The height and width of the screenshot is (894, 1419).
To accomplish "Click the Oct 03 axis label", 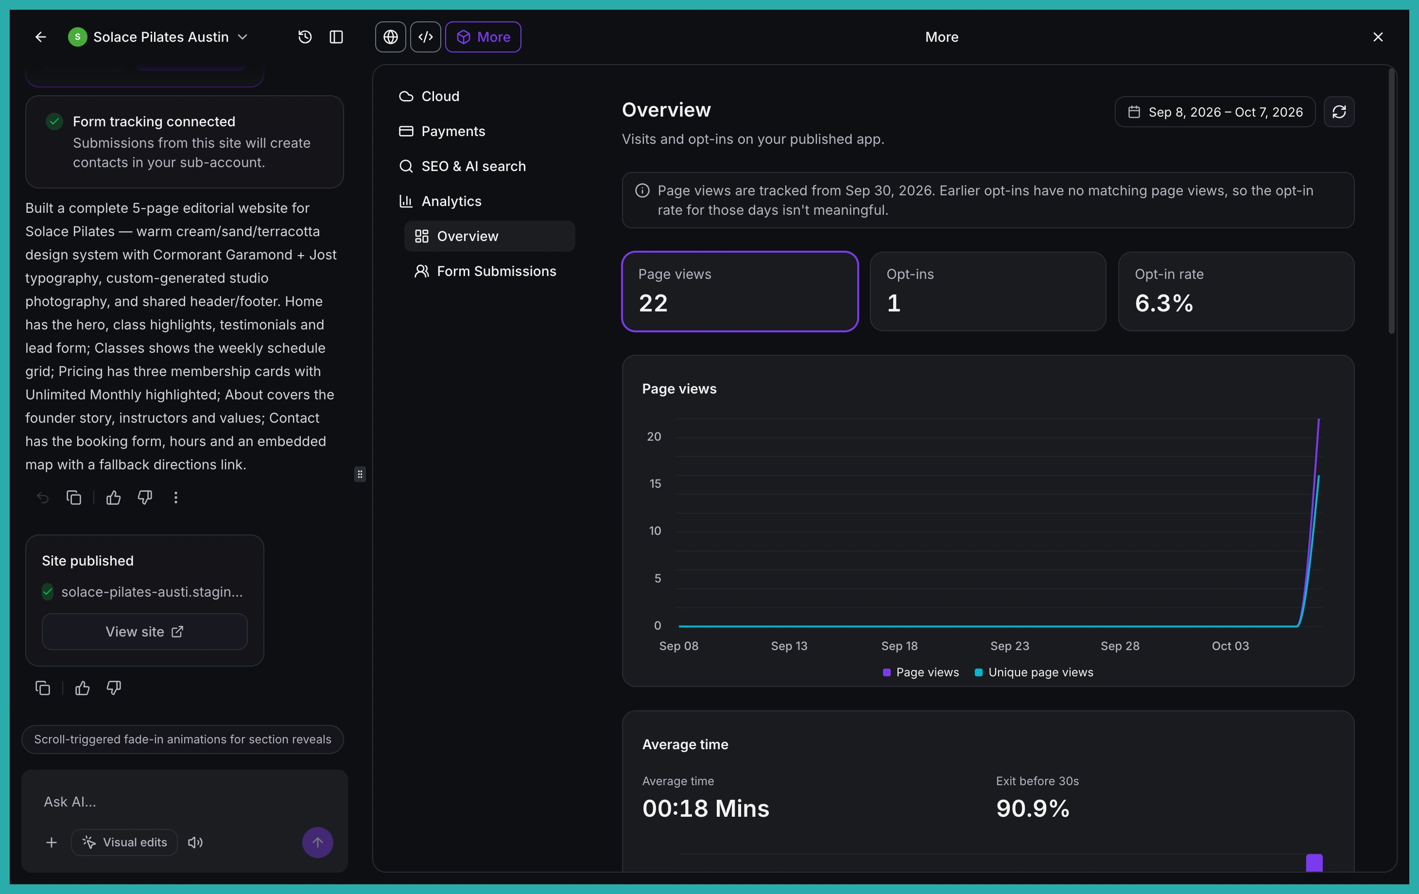I will pos(1230,646).
